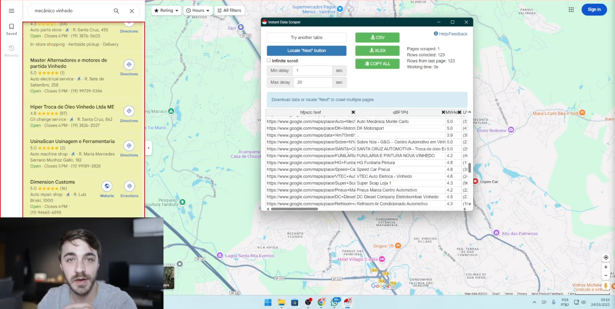Select the Auto Mecânica Monte Carlo cell
Viewport: 615px width, 309px height.
point(400,122)
